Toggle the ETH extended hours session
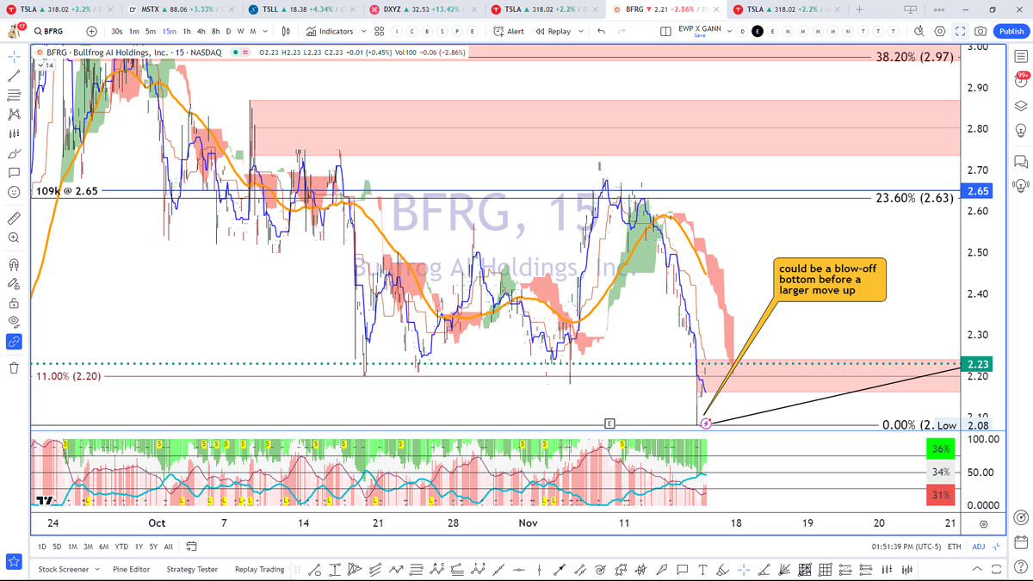This screenshot has height=581, width=1033. click(954, 547)
